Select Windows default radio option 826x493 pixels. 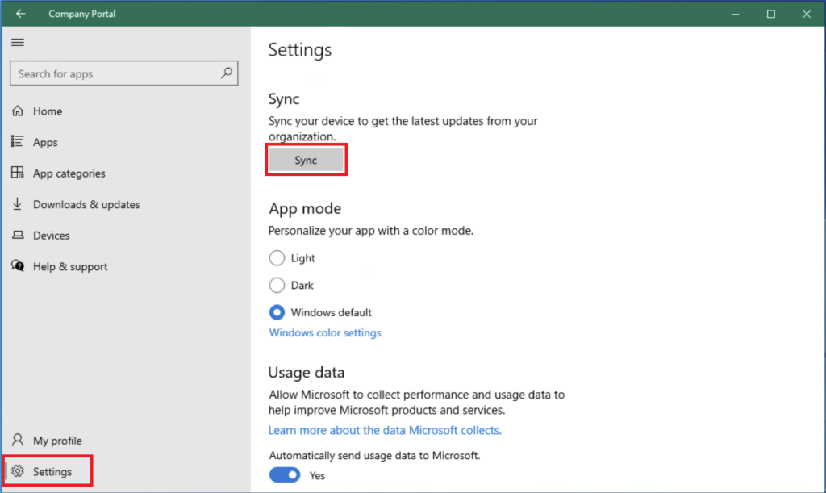click(x=277, y=312)
